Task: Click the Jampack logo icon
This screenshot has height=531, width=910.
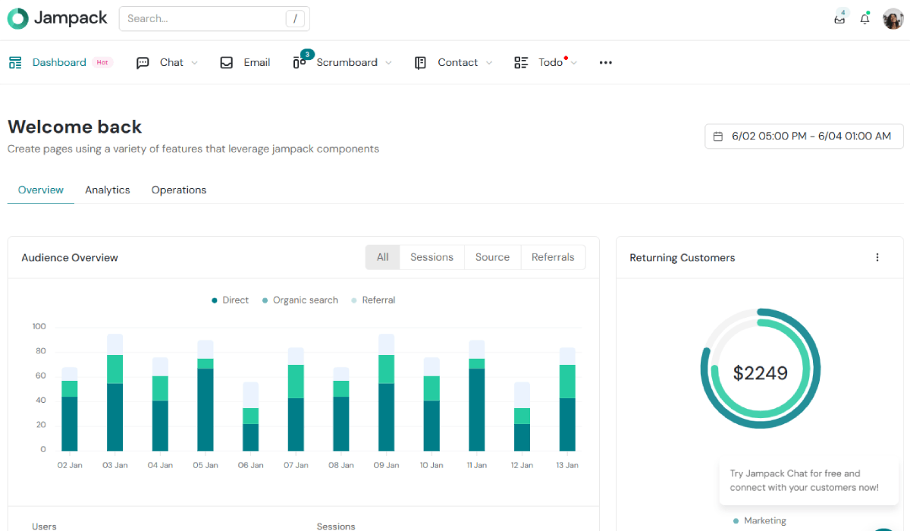Action: coord(18,19)
